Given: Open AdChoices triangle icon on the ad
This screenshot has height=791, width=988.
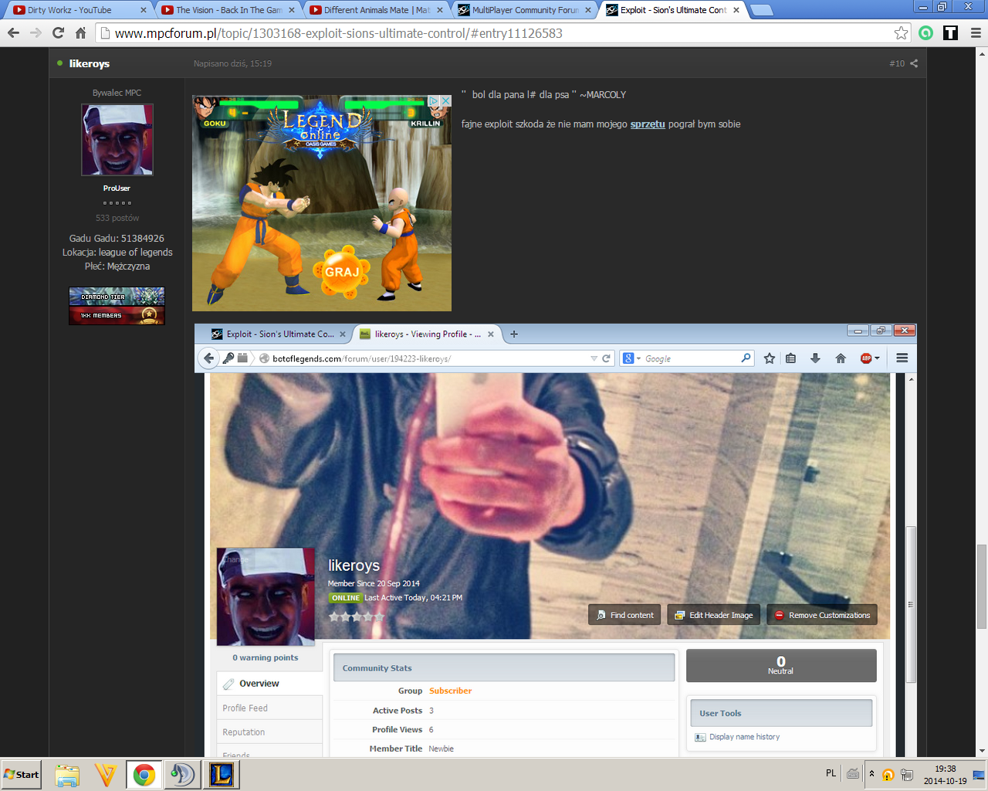Looking at the screenshot, I should (x=435, y=101).
